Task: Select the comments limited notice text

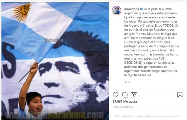Action: click(x=147, y=116)
